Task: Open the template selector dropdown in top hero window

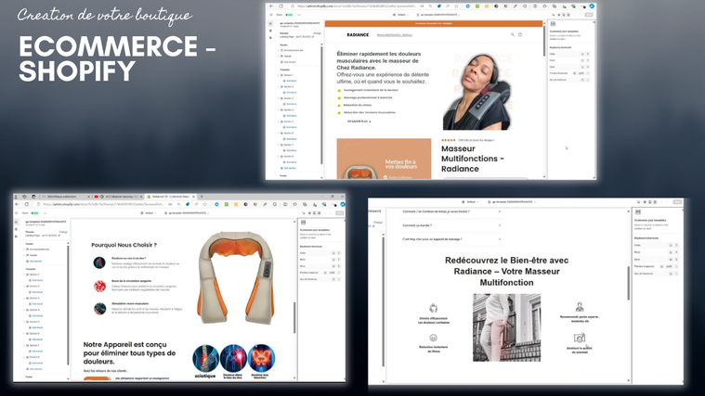Action: pos(438,15)
